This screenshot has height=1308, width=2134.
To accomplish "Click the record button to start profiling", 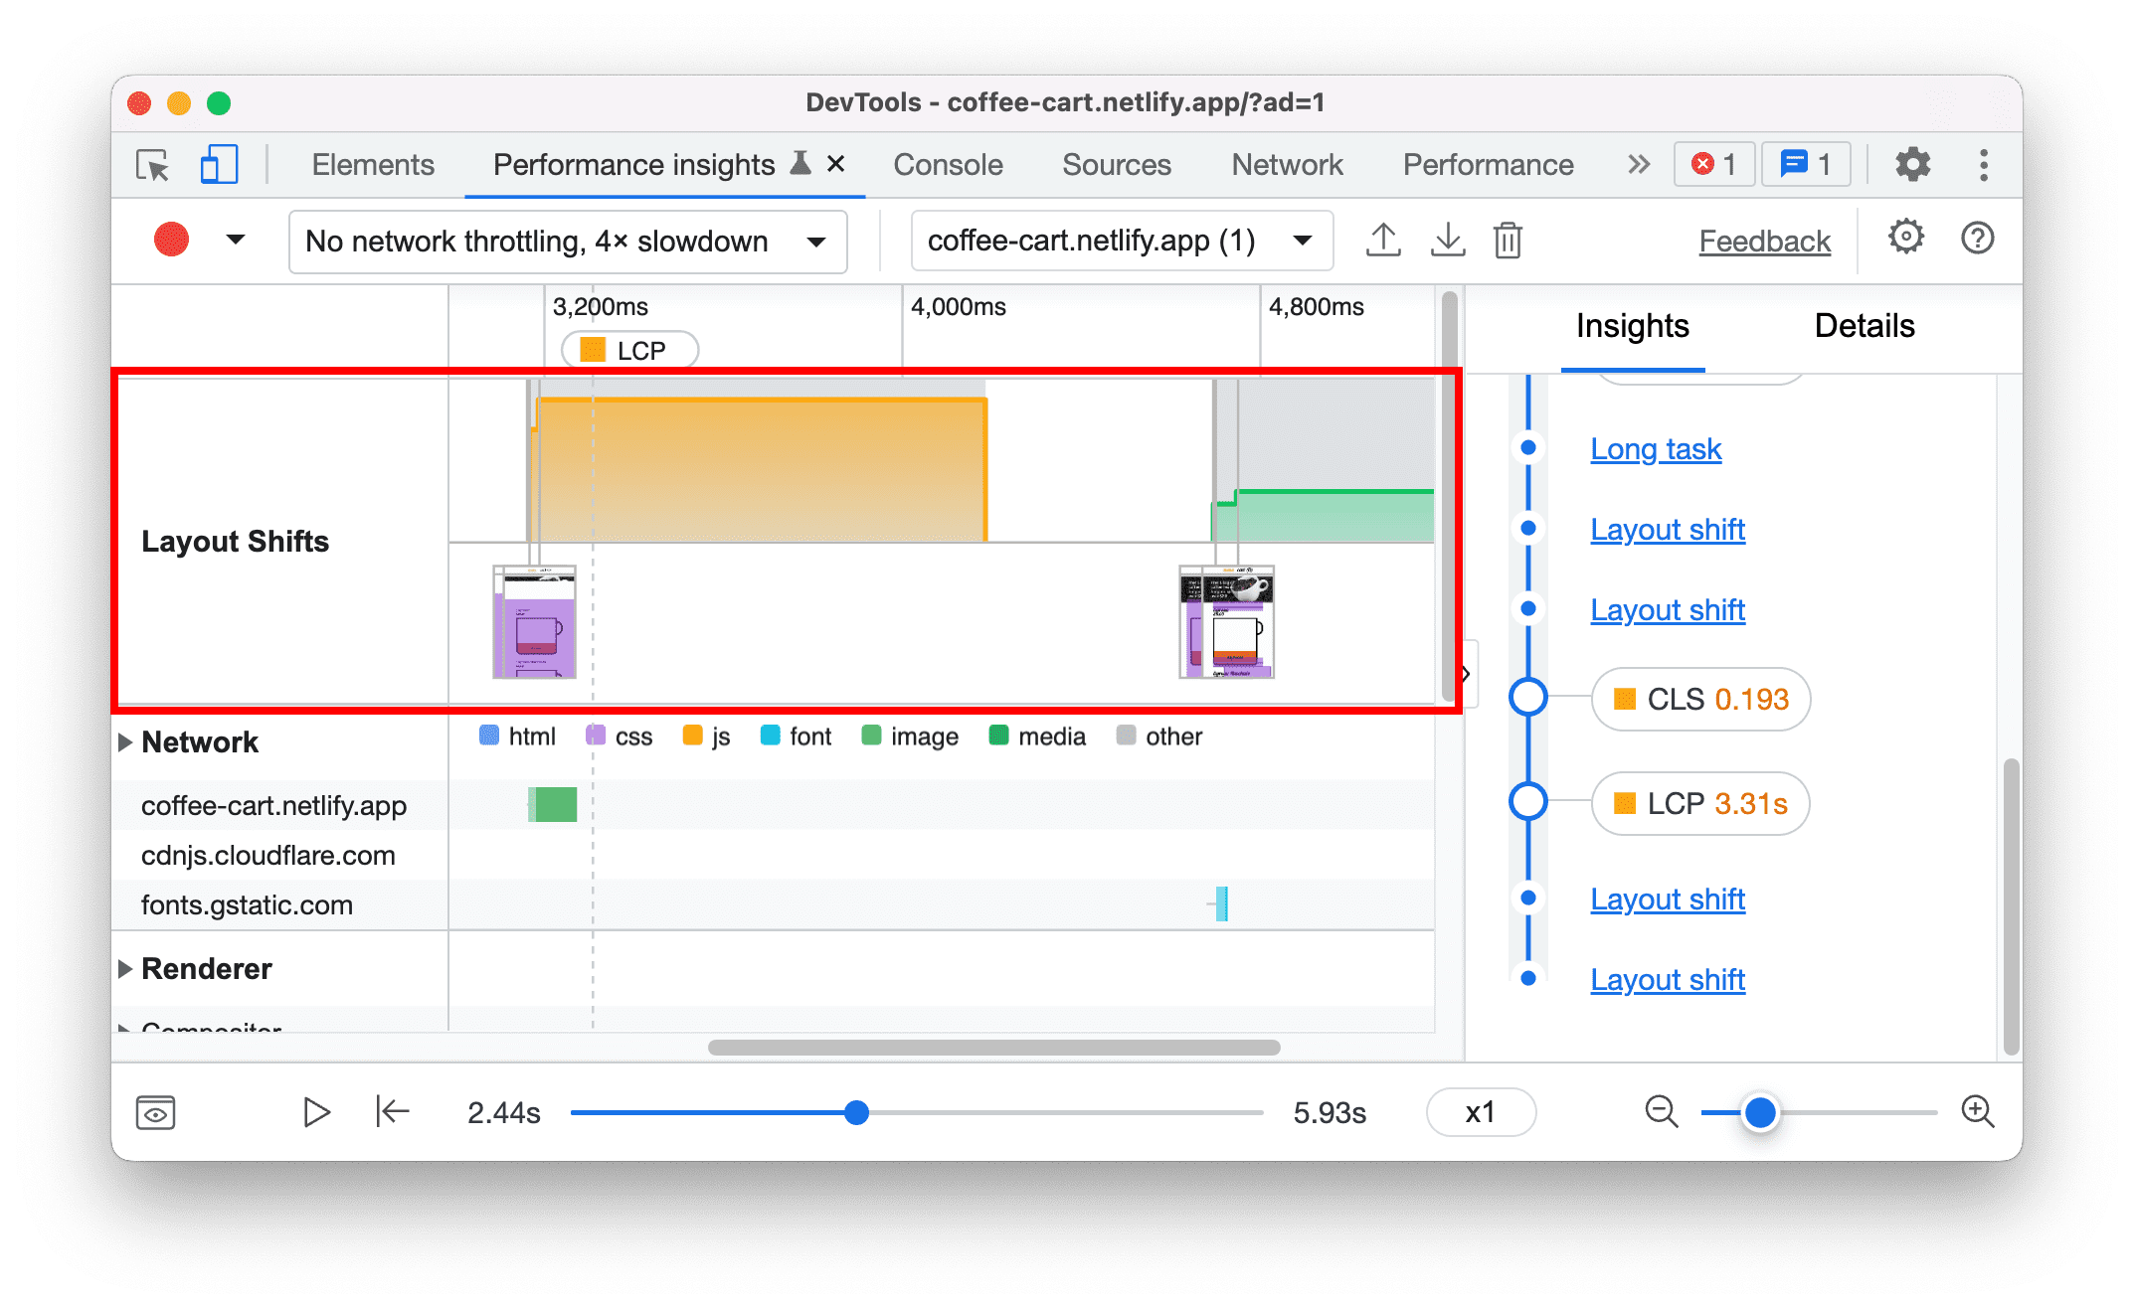I will point(171,238).
